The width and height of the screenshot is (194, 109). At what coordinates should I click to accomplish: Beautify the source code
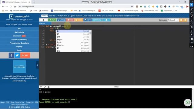coord(97,20)
